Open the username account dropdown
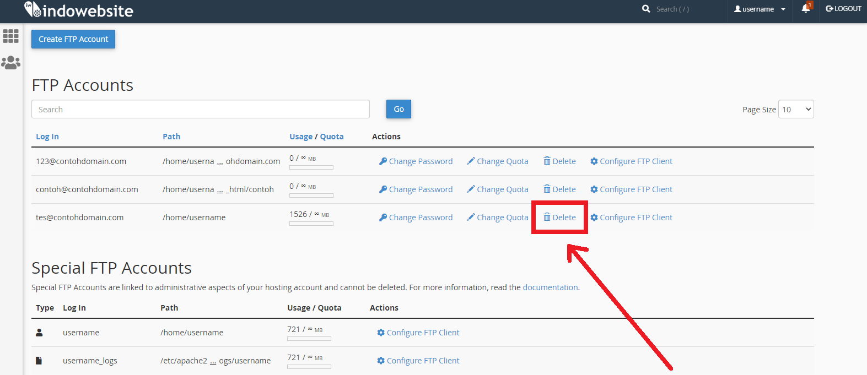This screenshot has height=375, width=867. 760,9
